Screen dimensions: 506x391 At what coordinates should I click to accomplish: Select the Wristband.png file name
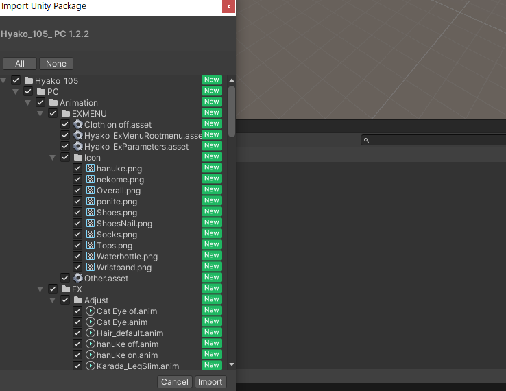[x=124, y=268]
